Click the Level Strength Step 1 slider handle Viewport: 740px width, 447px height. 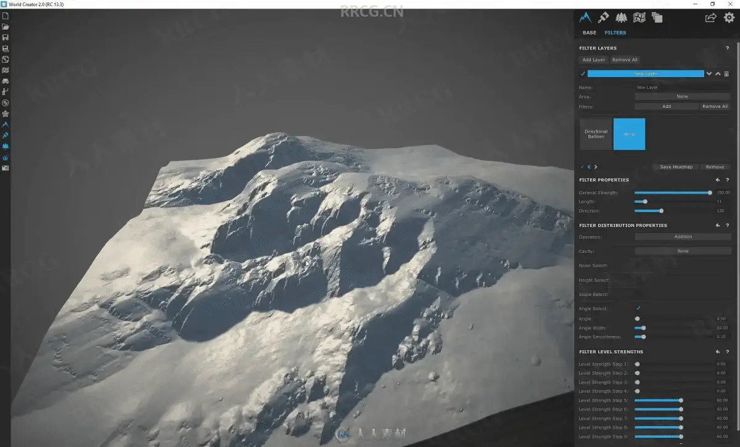(x=637, y=364)
